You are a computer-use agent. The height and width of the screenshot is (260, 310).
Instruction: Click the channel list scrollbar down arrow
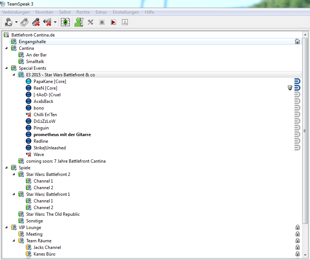click(305, 255)
